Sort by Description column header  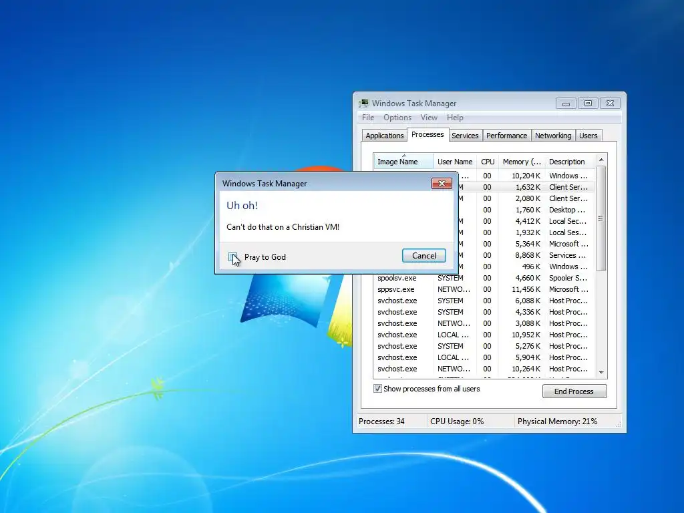click(x=569, y=162)
